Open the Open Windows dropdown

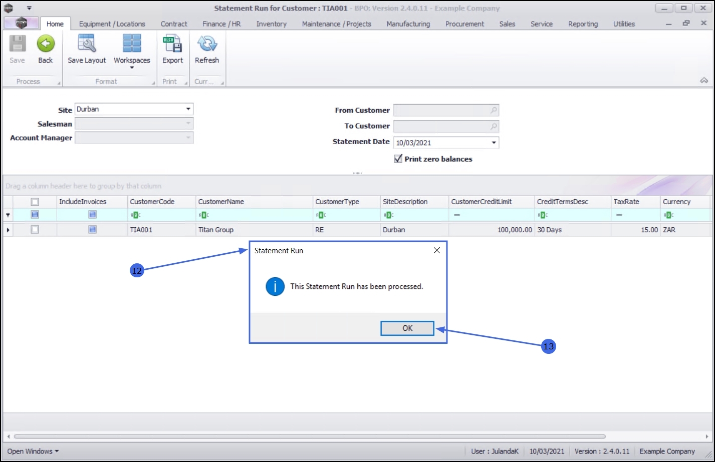33,451
